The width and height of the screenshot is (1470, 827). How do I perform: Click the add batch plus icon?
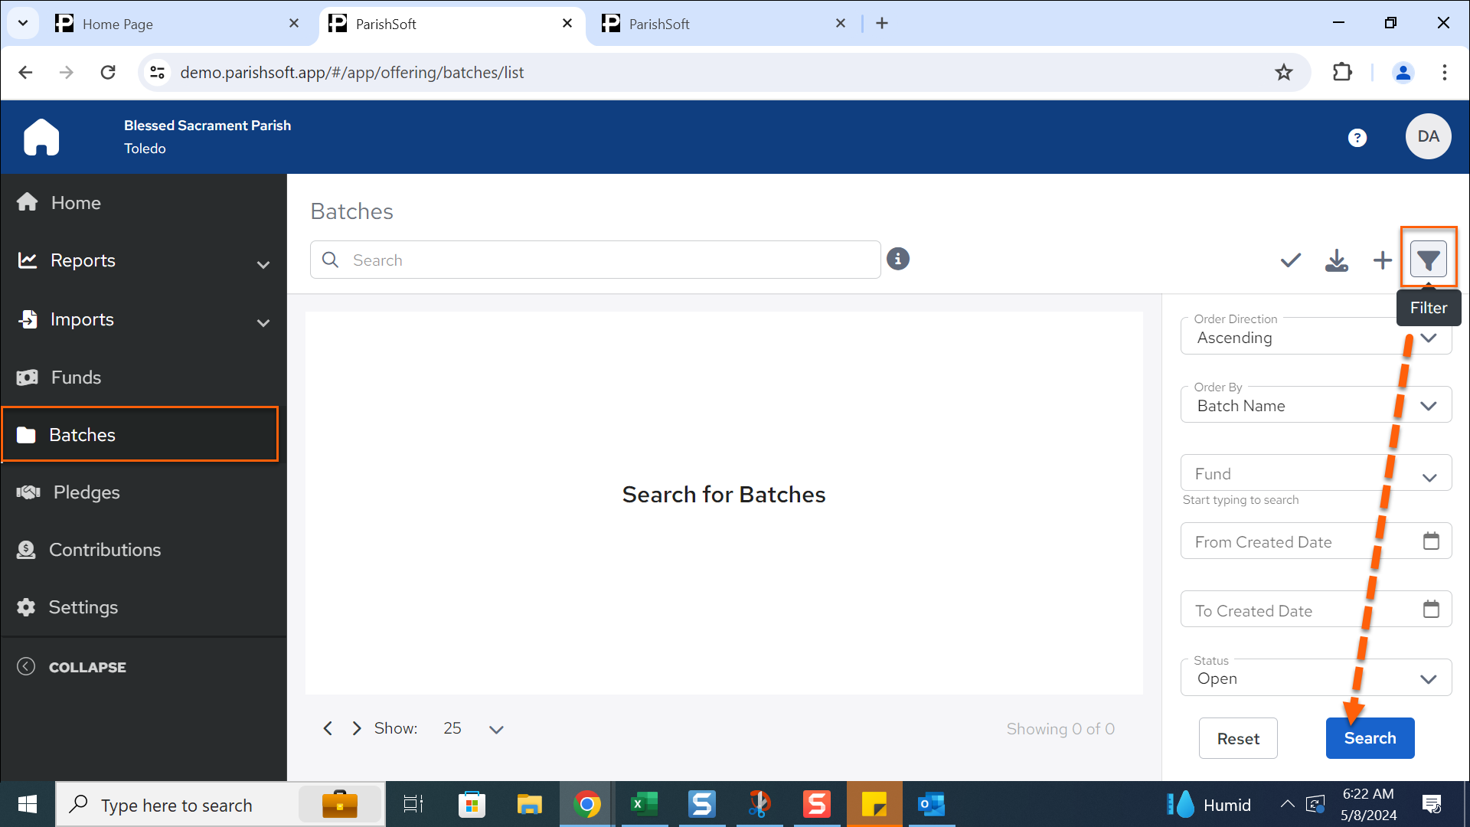1382,260
